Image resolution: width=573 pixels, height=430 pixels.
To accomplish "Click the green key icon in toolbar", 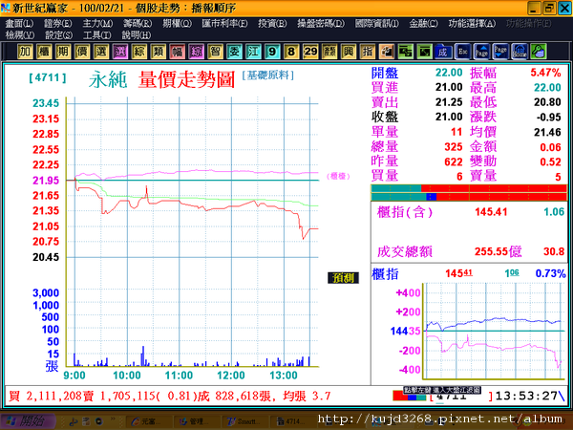I will 539,52.
